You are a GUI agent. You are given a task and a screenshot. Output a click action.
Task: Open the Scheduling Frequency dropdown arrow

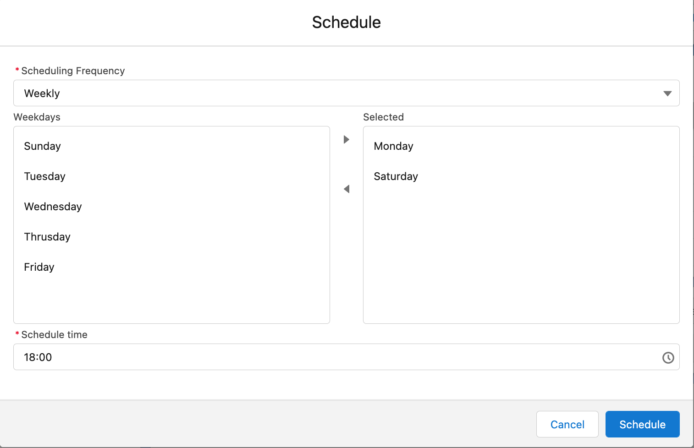pyautogui.click(x=667, y=93)
